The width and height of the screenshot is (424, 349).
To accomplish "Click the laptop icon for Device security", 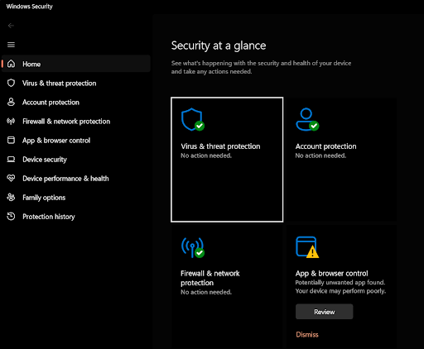I will tap(11, 160).
